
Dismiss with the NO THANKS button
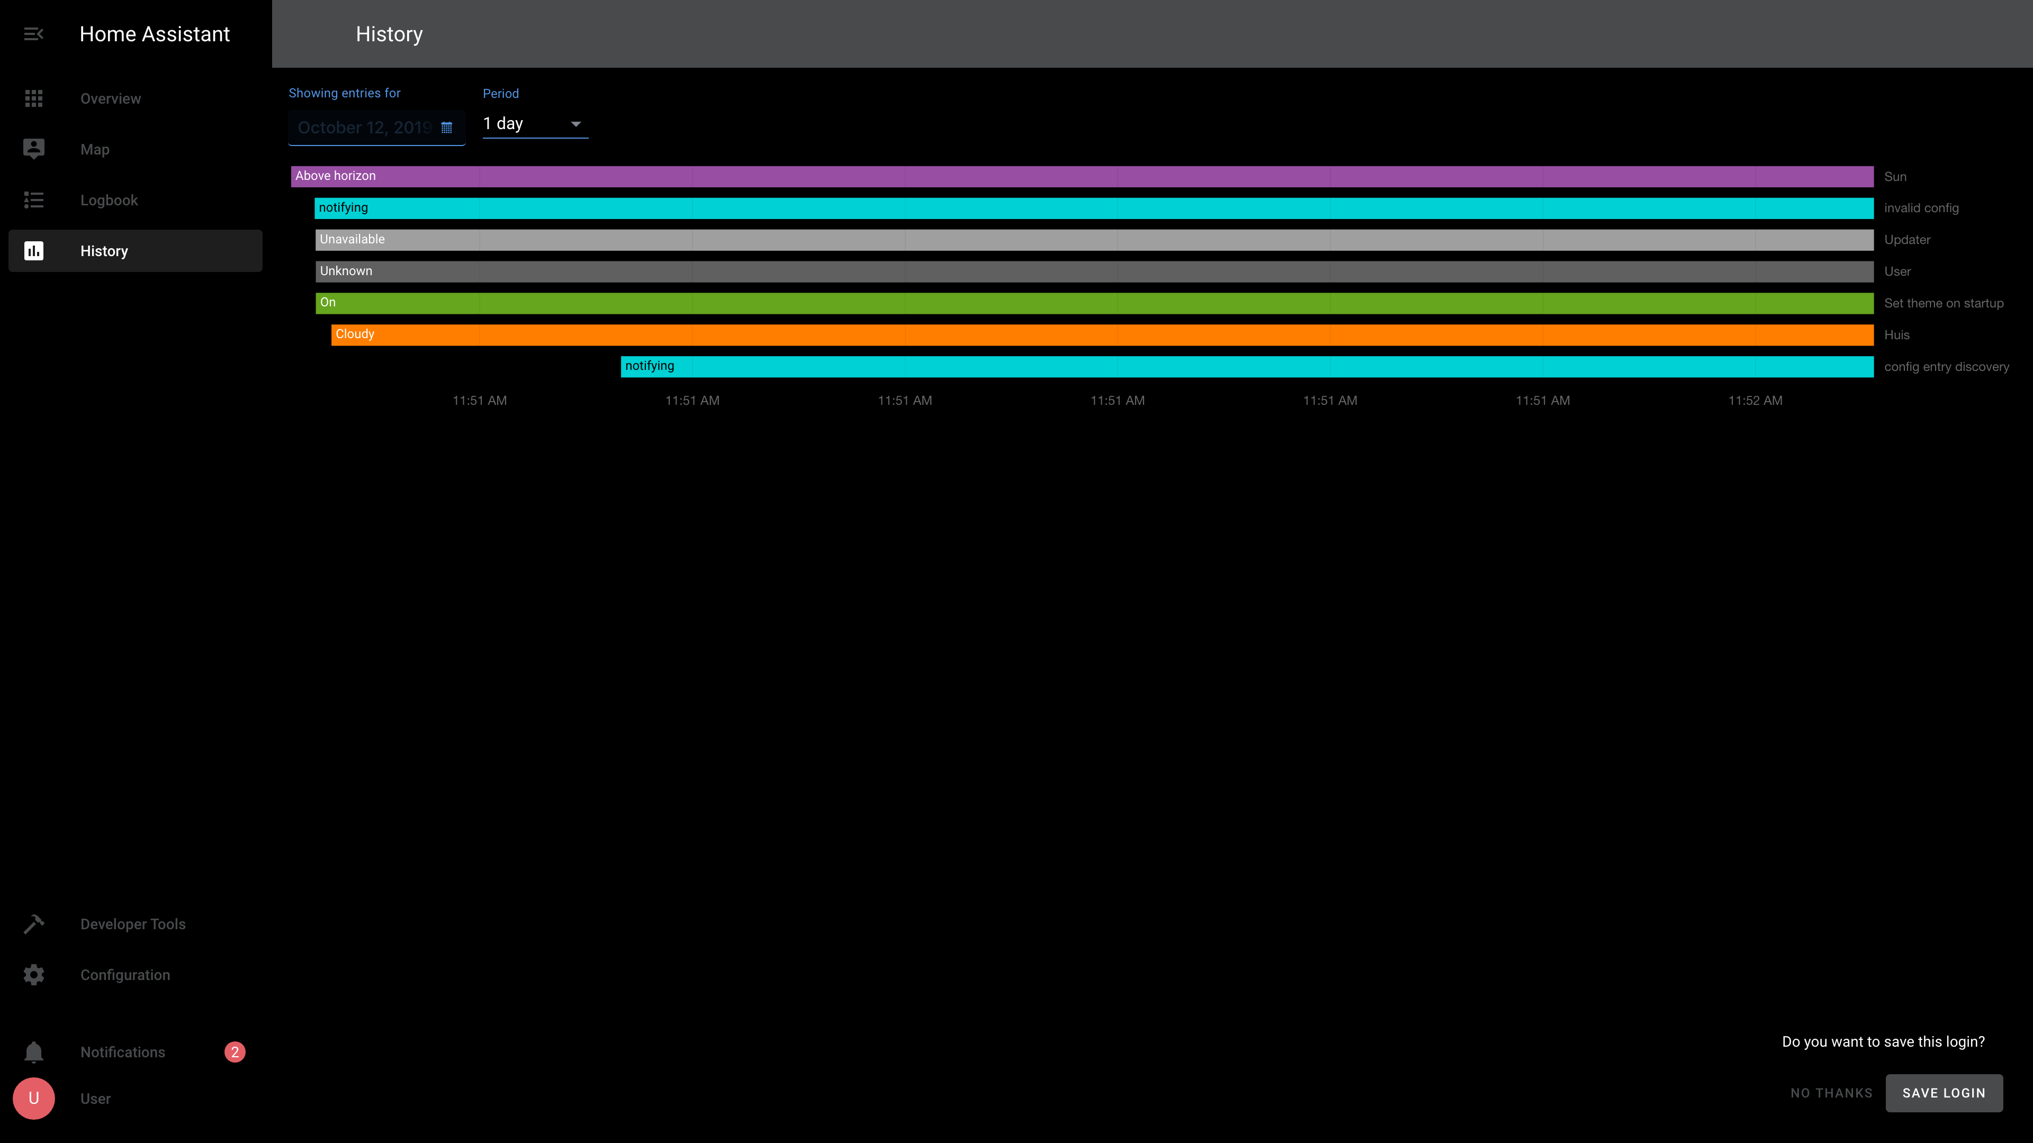[1831, 1093]
